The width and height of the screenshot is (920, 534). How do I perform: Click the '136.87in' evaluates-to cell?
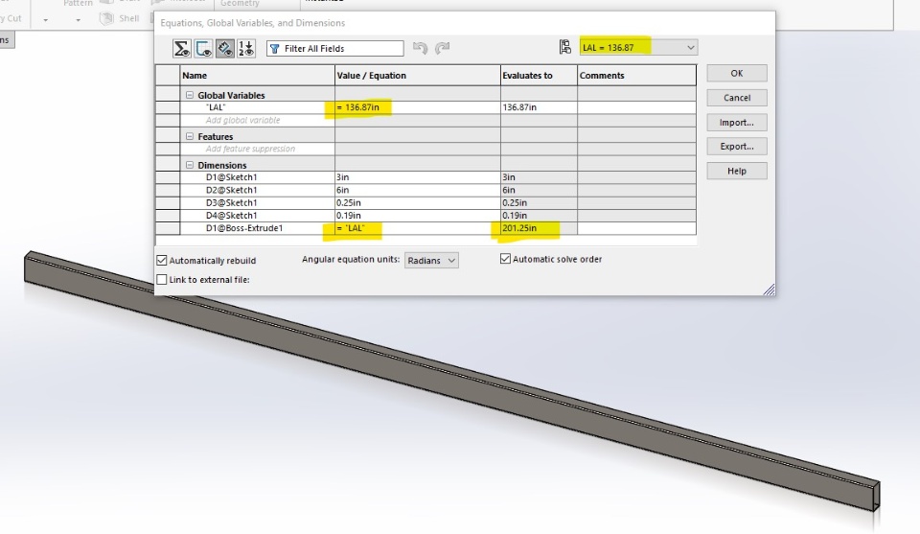(x=539, y=107)
